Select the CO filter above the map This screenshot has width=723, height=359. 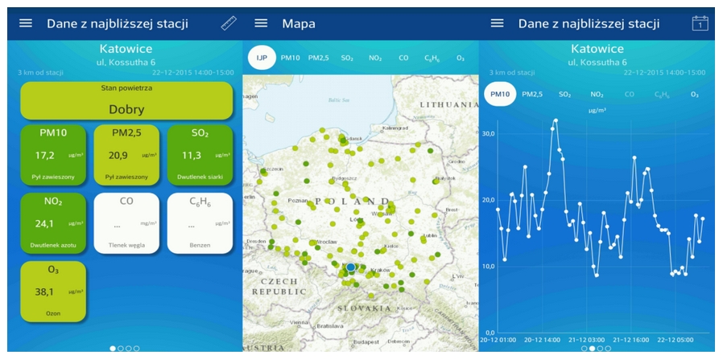403,59
